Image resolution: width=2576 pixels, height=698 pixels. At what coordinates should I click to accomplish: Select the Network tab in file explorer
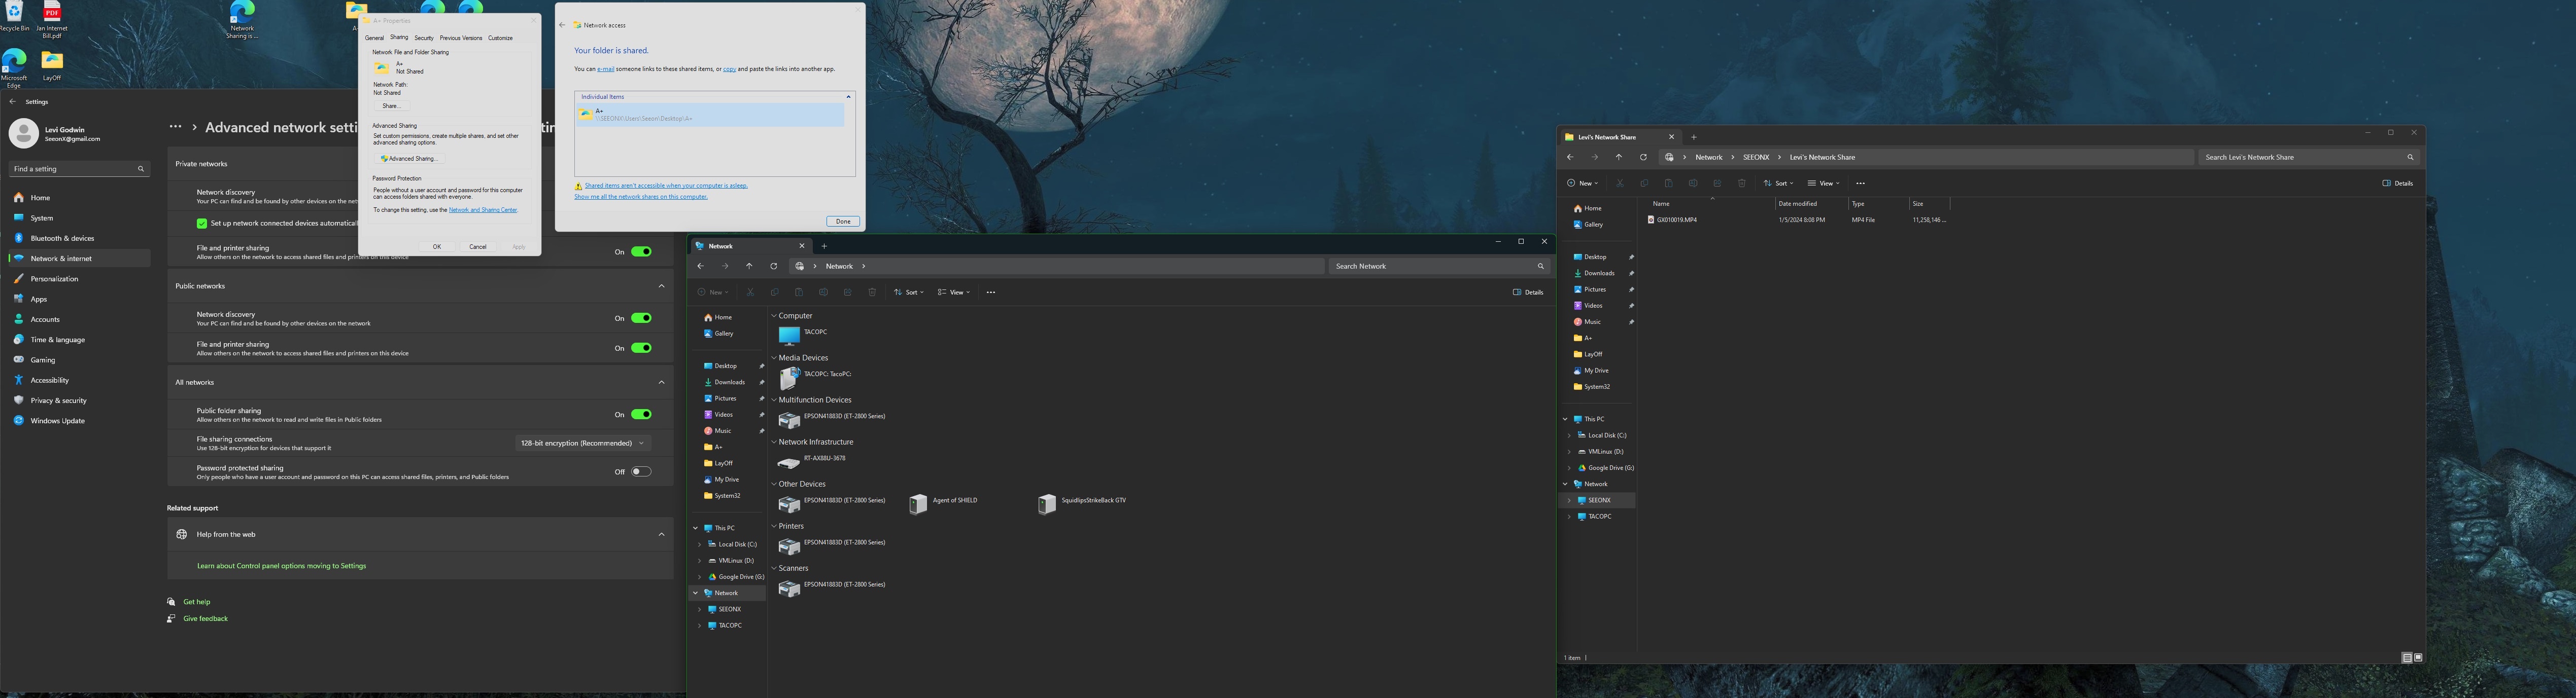[x=750, y=246]
